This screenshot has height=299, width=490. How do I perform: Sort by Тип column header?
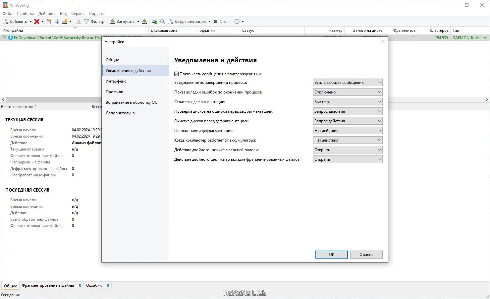pos(470,30)
